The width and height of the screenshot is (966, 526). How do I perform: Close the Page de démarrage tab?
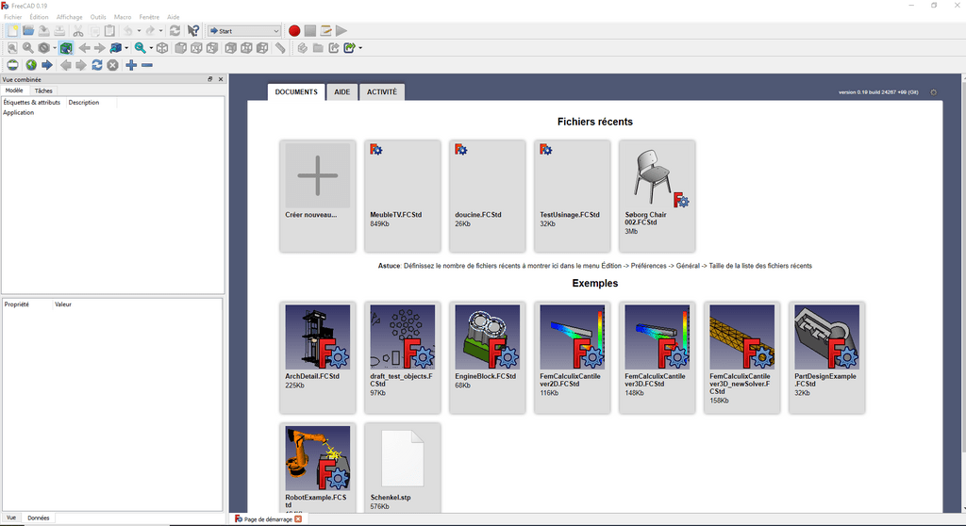(298, 519)
